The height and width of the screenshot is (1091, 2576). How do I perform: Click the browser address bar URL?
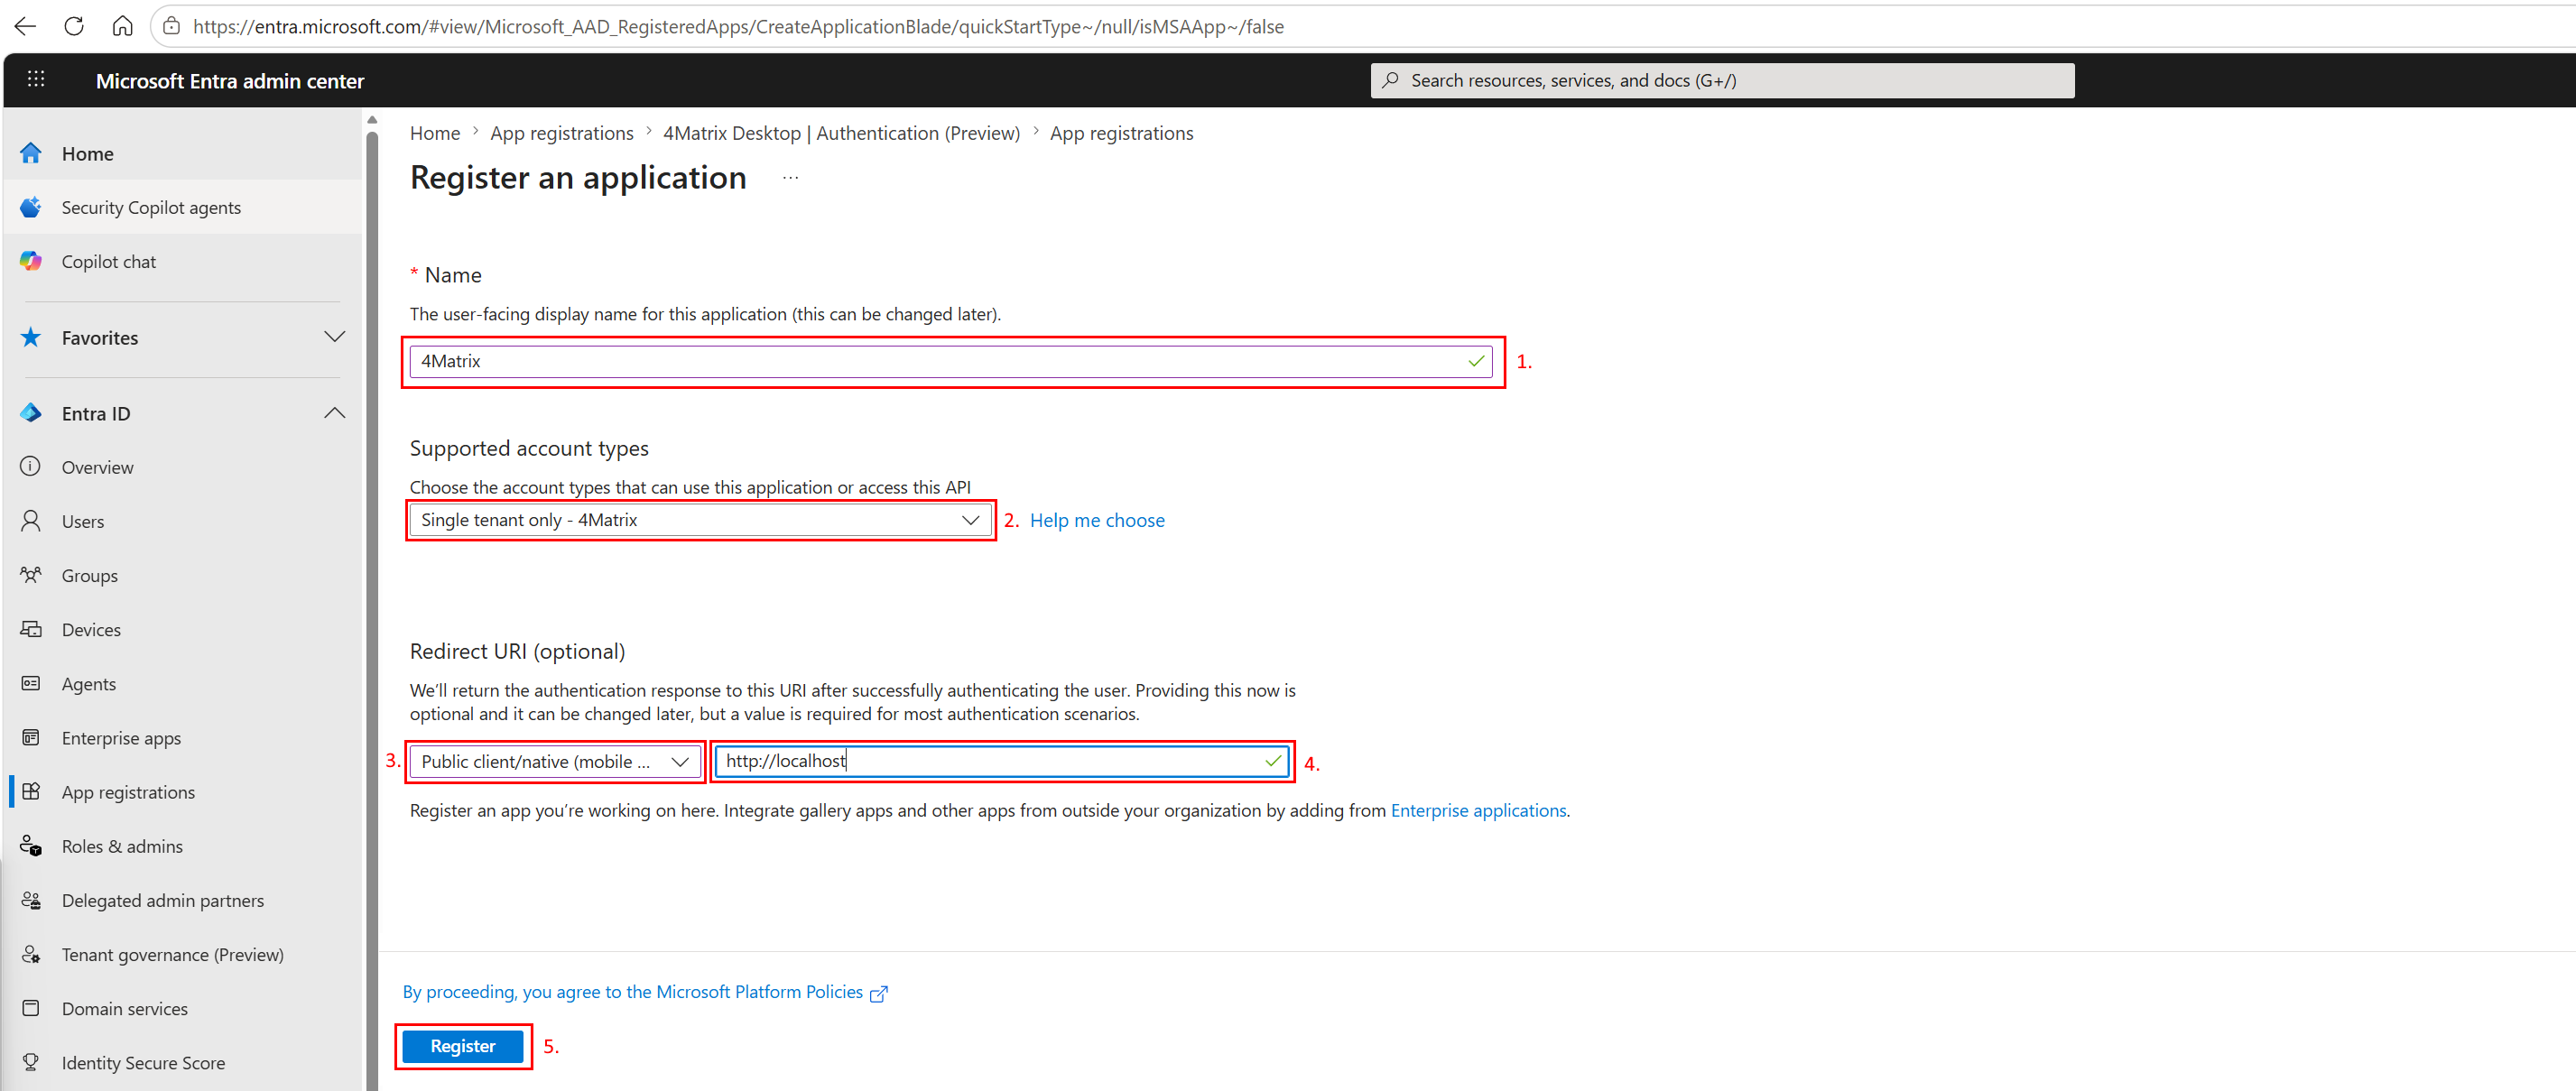tap(738, 26)
